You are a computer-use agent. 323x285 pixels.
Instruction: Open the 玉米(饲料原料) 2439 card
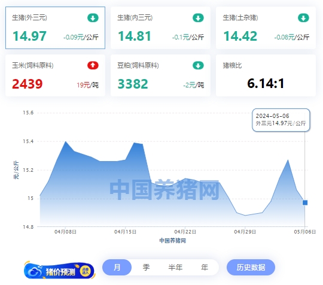click(x=55, y=75)
